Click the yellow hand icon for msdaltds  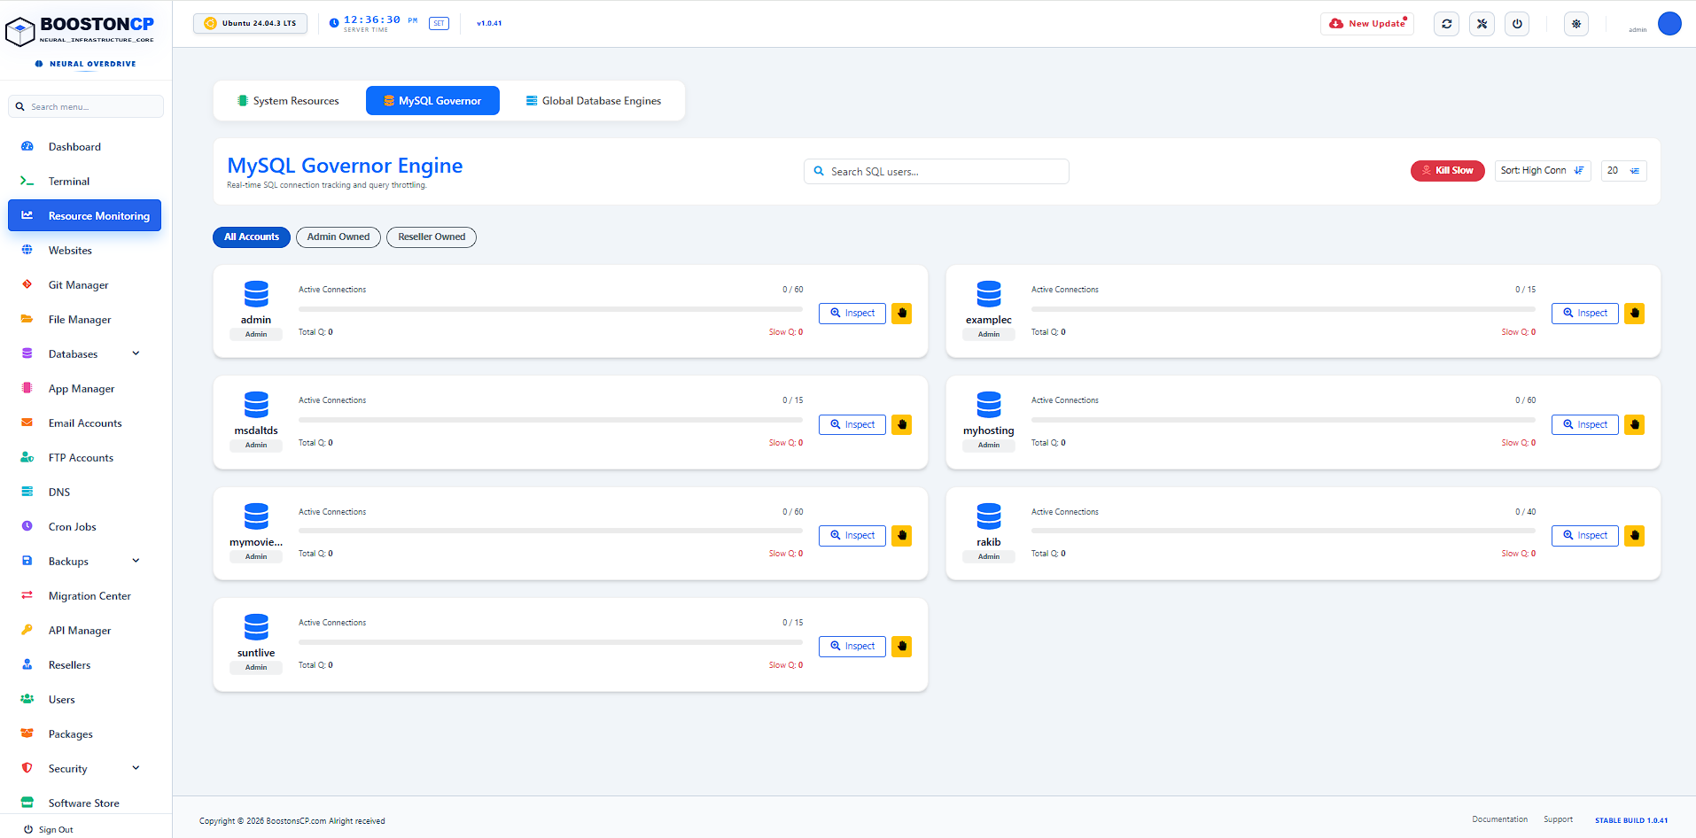coord(902,424)
